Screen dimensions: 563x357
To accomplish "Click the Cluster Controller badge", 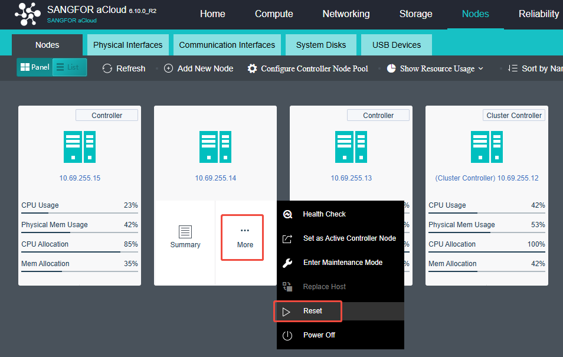I will coord(514,115).
